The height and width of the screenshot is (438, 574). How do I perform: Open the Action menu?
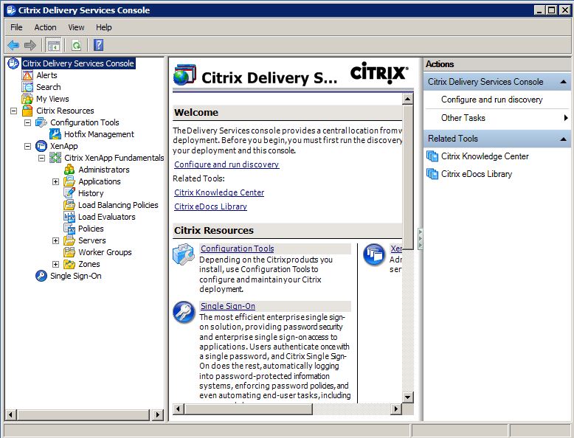45,27
